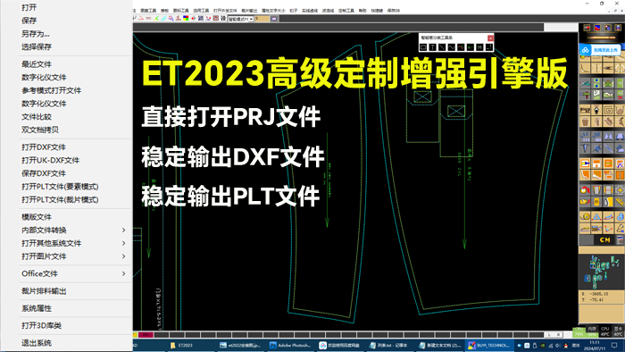This screenshot has height=352, width=625.
Task: Select T-shaped tool in floating toolbar
Action: [432, 47]
